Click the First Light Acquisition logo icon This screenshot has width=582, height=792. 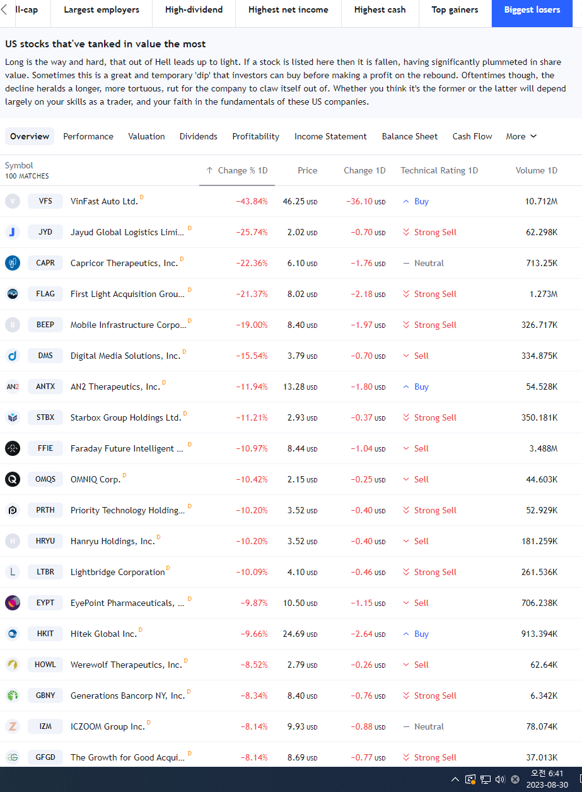pos(13,294)
